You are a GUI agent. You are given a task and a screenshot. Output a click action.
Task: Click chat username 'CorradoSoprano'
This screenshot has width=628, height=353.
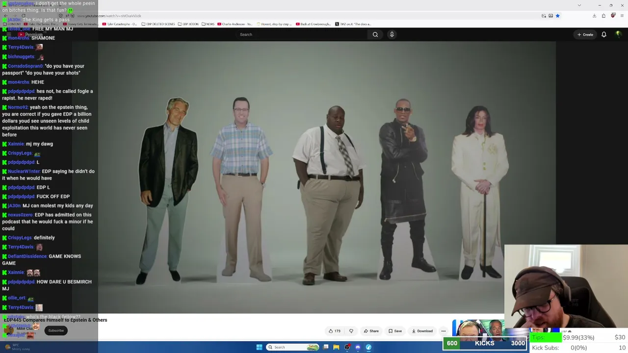pos(25,66)
